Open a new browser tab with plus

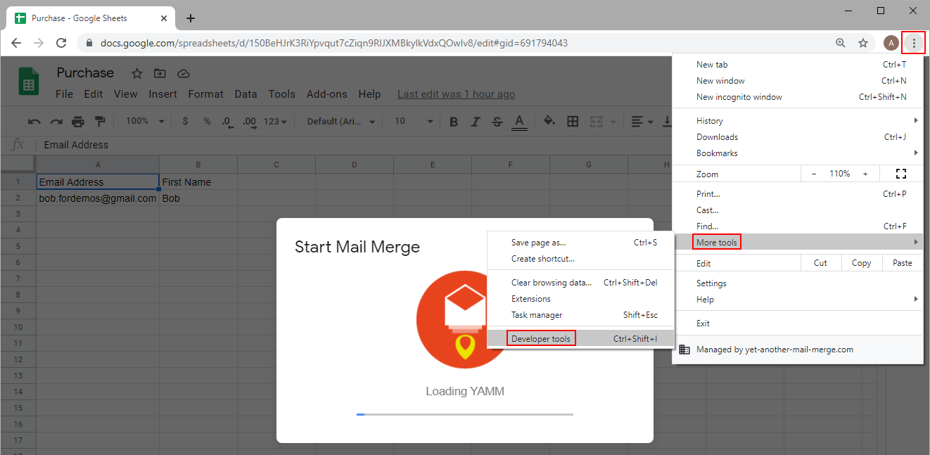tap(190, 18)
